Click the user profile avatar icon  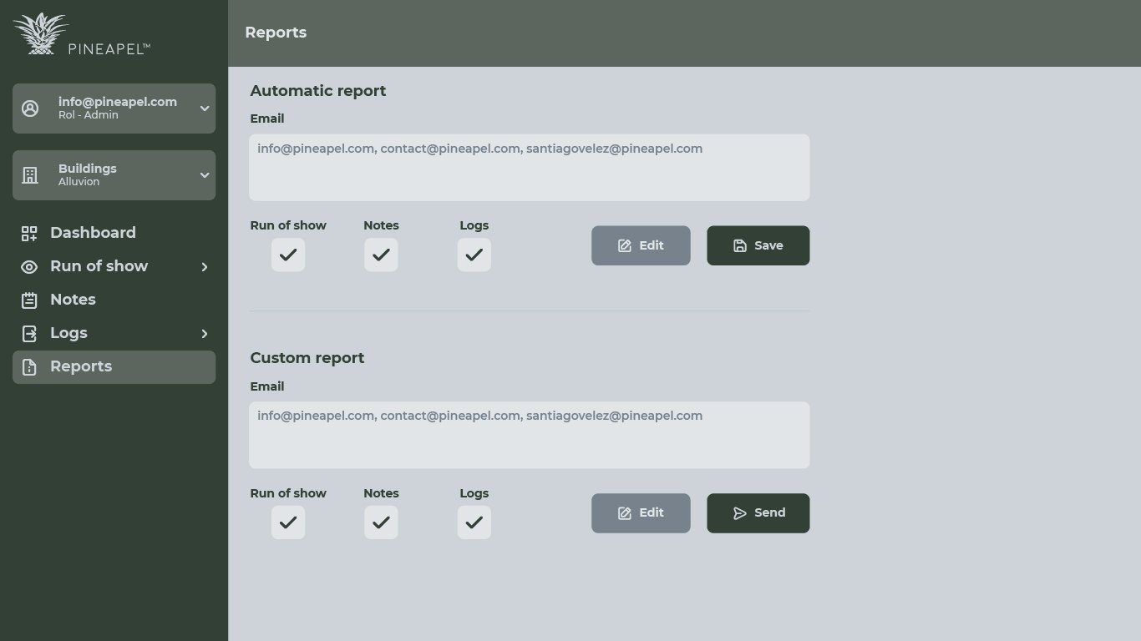[x=30, y=109]
